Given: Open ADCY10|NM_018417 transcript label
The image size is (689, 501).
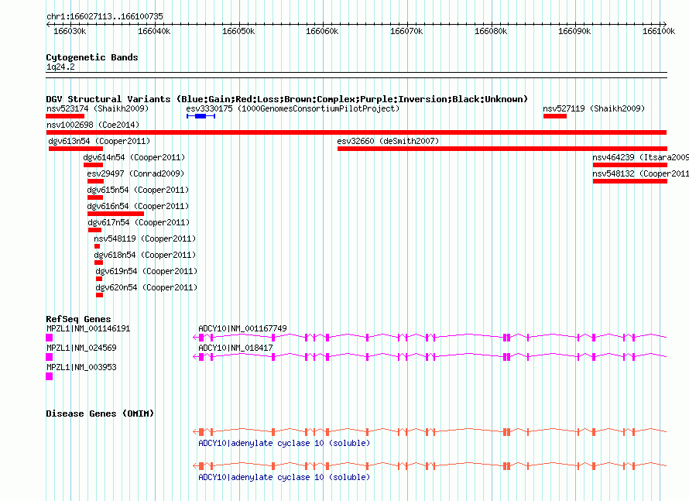Looking at the screenshot, I should tap(235, 348).
